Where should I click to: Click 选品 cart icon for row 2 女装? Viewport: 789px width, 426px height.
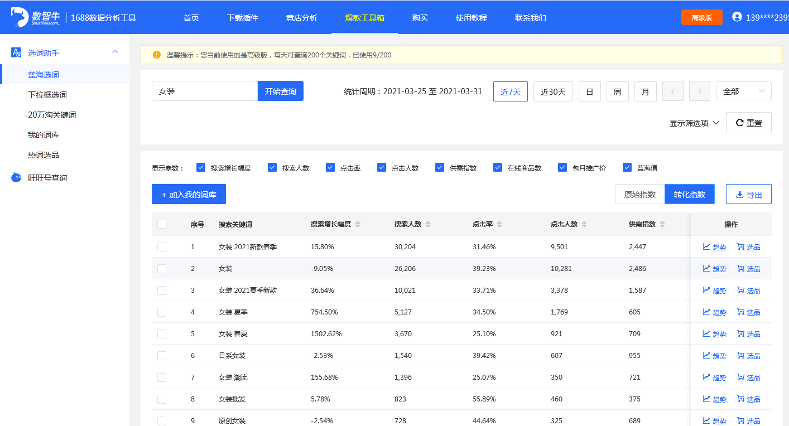(x=741, y=268)
